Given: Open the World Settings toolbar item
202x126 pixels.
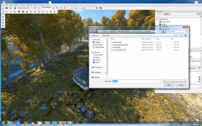Looking at the screenshot, I should point(46,7).
